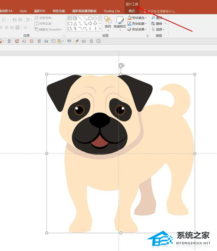
Task: Select the elbow connector shape
Action: [x=80, y=23]
